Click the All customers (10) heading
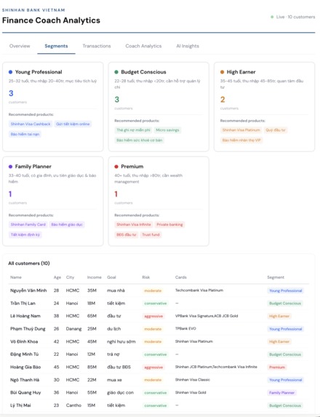320x417 pixels. click(29, 263)
